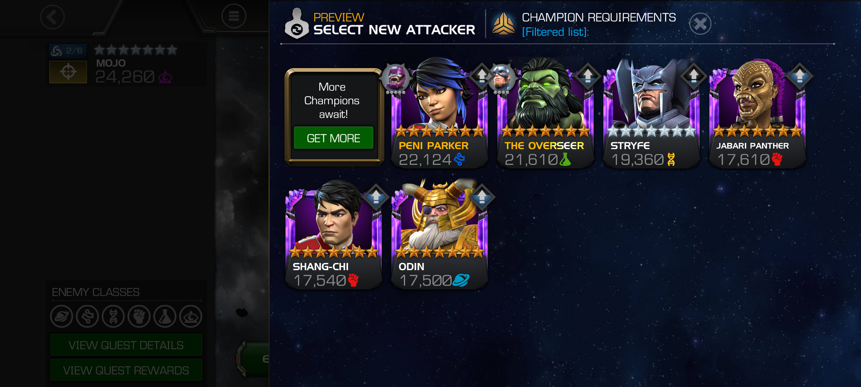Click the Mutant enemy class icon
The height and width of the screenshot is (387, 861).
113,316
